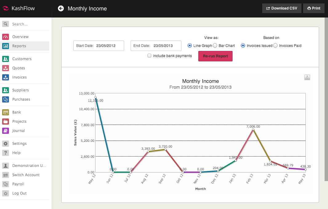Open the Quotes sidebar icon
The height and width of the screenshot is (209, 328).
click(6, 68)
